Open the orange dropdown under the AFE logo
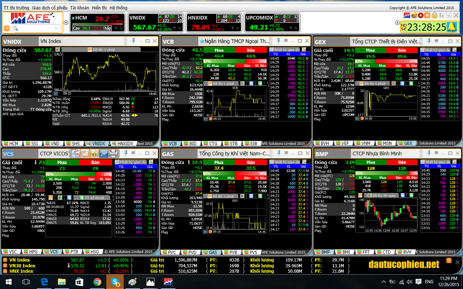 point(7,28)
